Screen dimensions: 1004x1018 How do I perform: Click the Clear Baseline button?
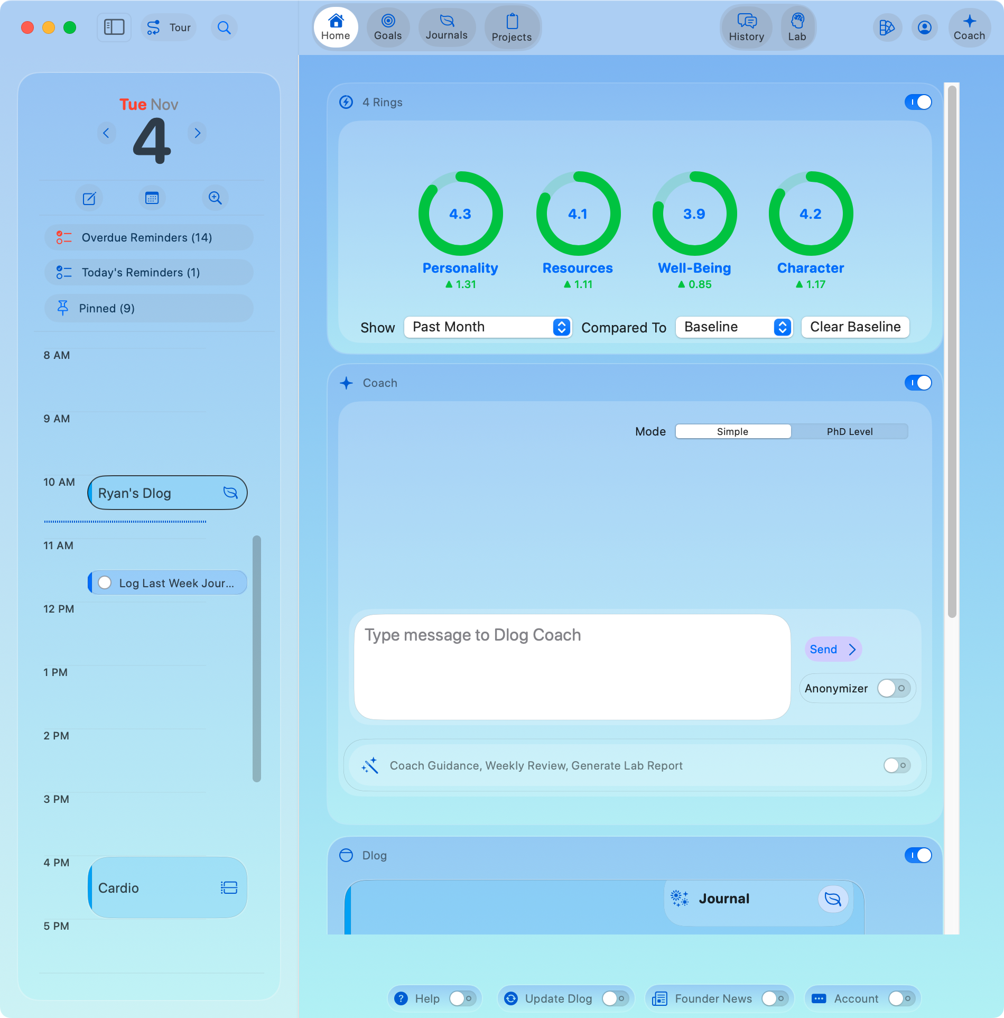[x=855, y=327]
